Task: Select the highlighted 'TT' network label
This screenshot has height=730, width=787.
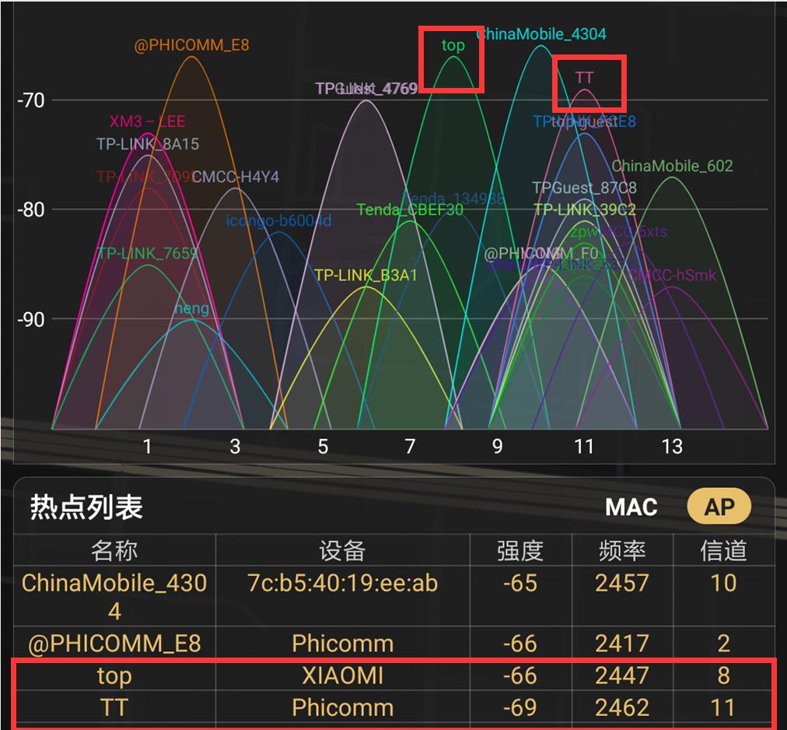Action: click(x=586, y=78)
